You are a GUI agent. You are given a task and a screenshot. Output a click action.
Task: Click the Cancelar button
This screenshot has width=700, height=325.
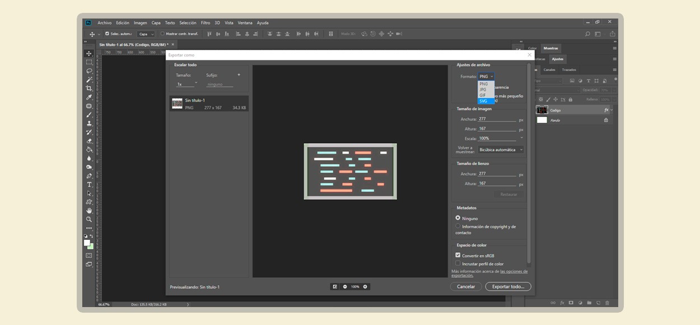[466, 286]
